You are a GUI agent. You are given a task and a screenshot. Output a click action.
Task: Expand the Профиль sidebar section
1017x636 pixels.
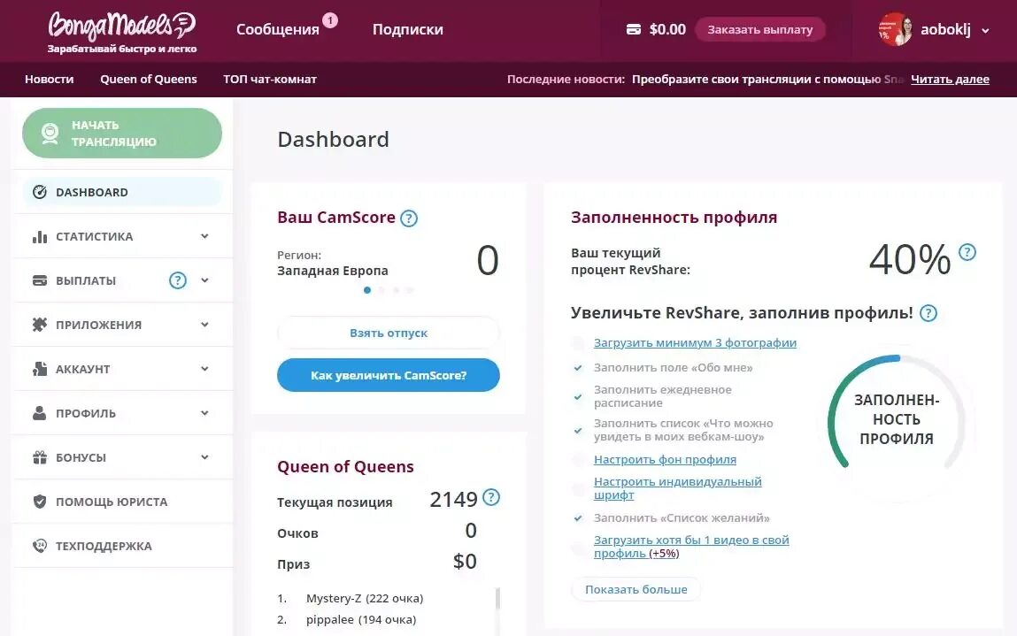point(205,412)
